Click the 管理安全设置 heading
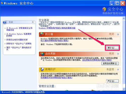126x94 pixels. [47, 86]
